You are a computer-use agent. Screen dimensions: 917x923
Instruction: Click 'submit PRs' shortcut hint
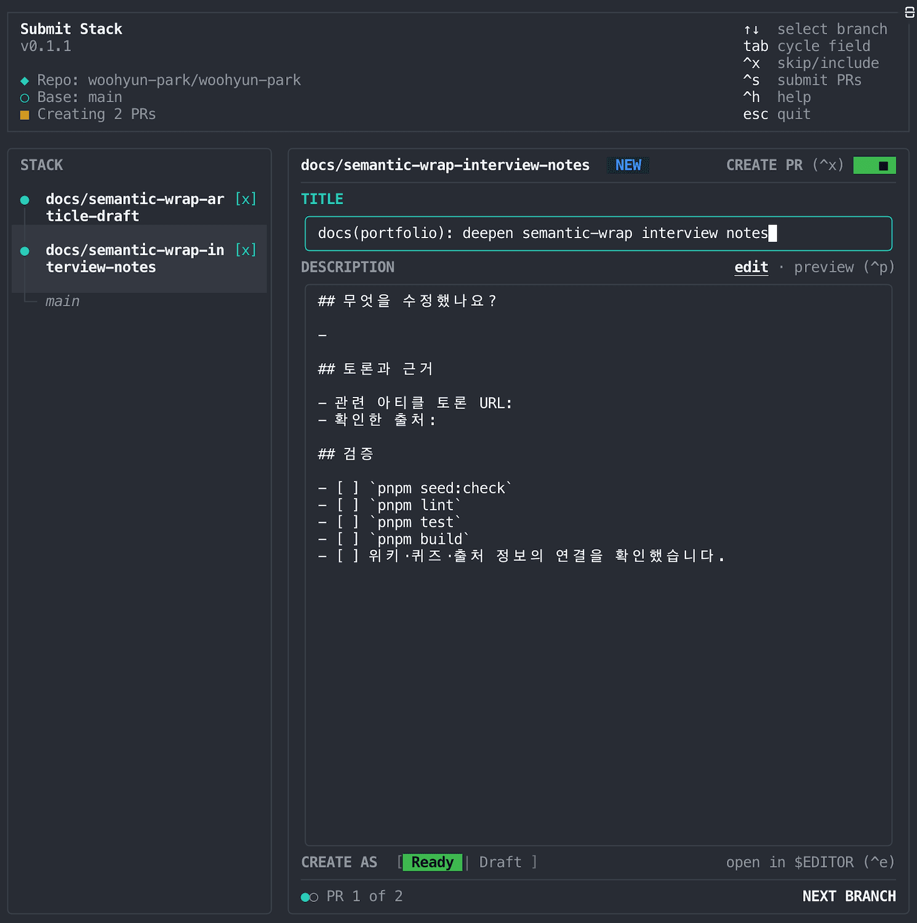point(819,80)
